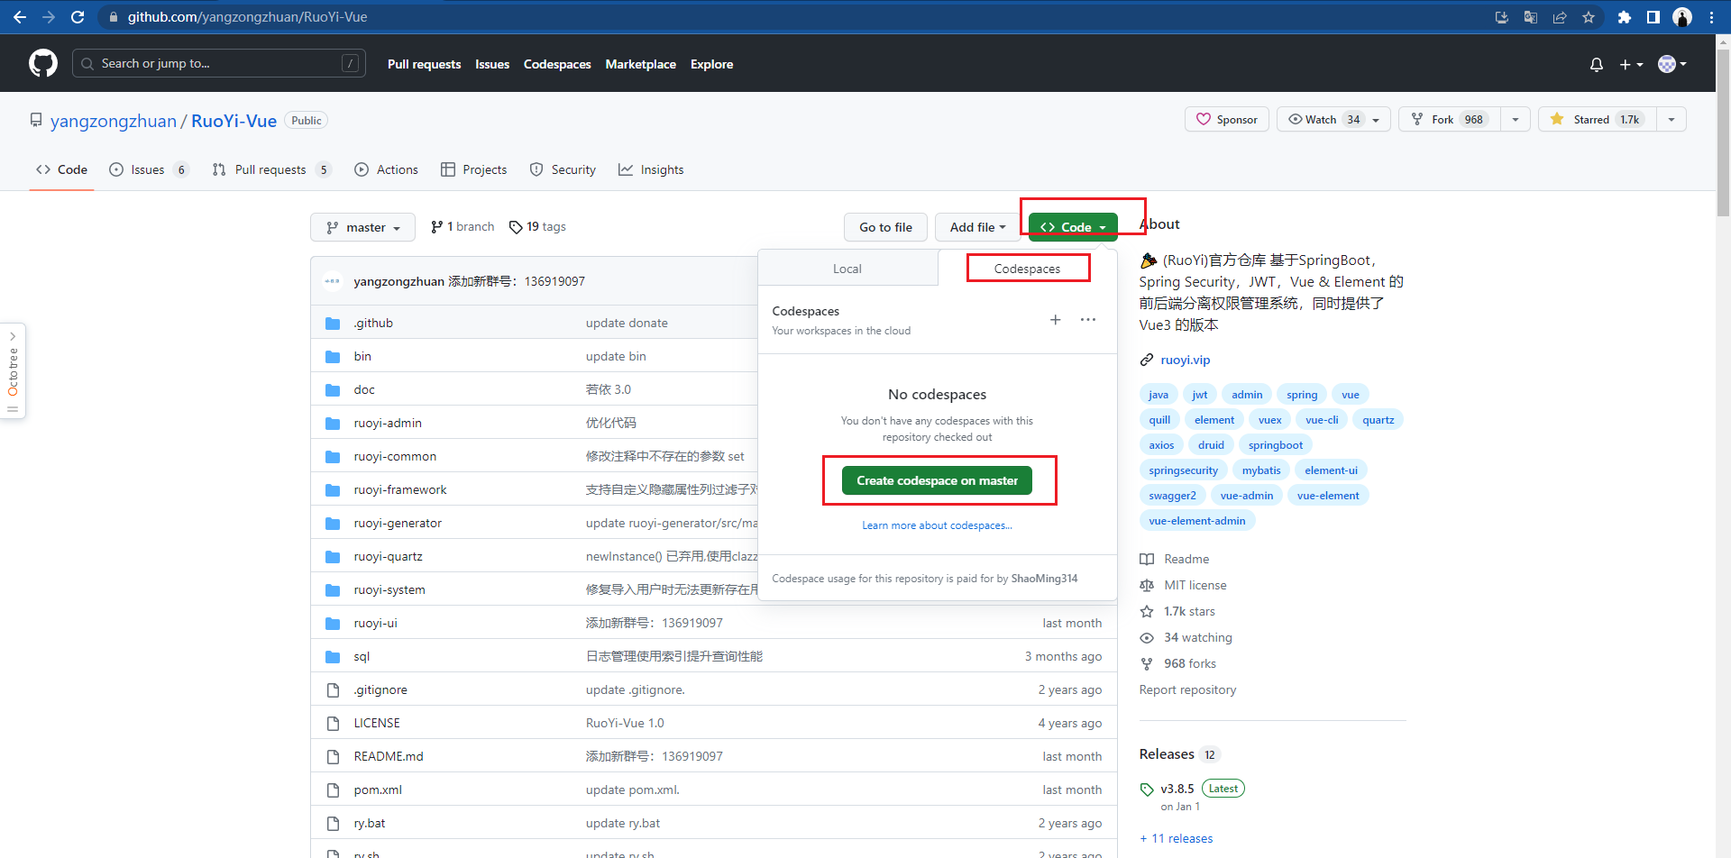The image size is (1731, 858).
Task: Open the README.md file
Action: (x=389, y=756)
